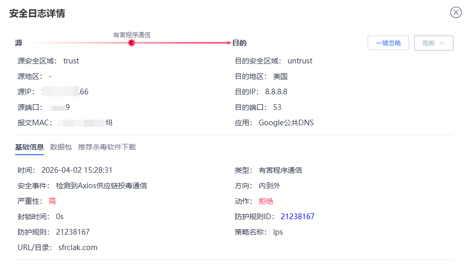Click the arrowhead pointing at 目的

[x=228, y=43]
